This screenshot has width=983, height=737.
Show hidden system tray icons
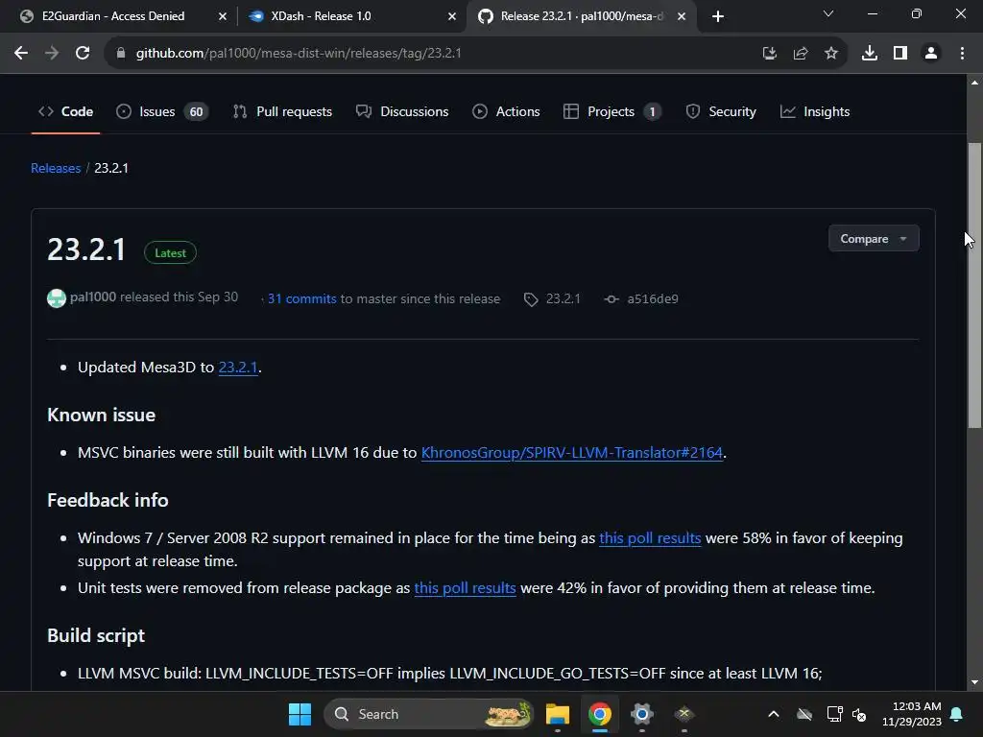[x=774, y=714]
